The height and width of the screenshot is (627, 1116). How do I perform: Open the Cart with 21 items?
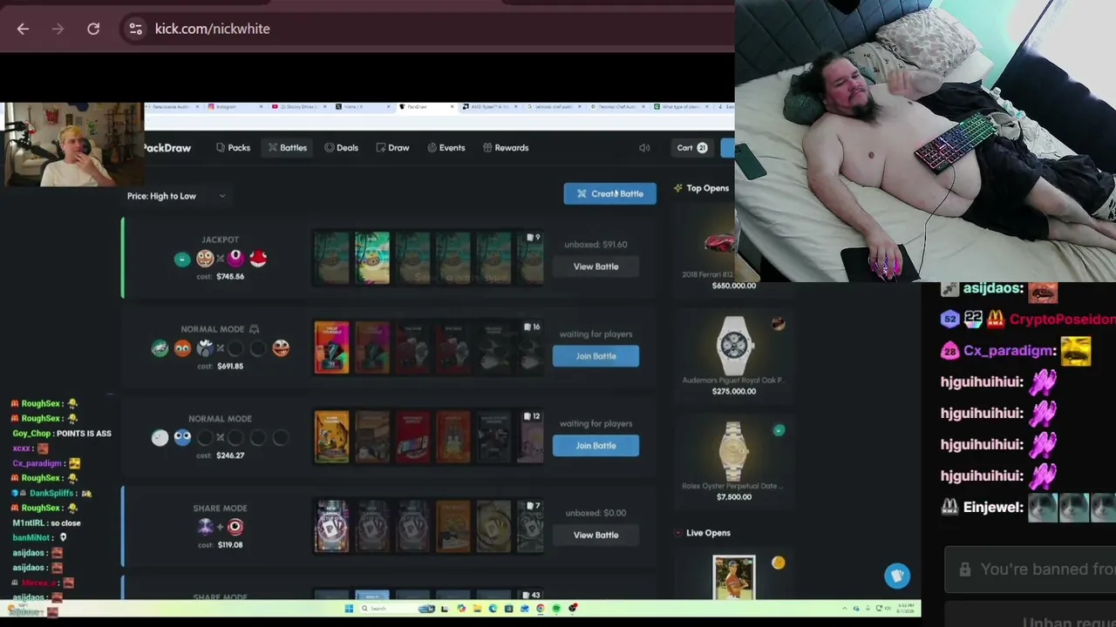click(692, 148)
